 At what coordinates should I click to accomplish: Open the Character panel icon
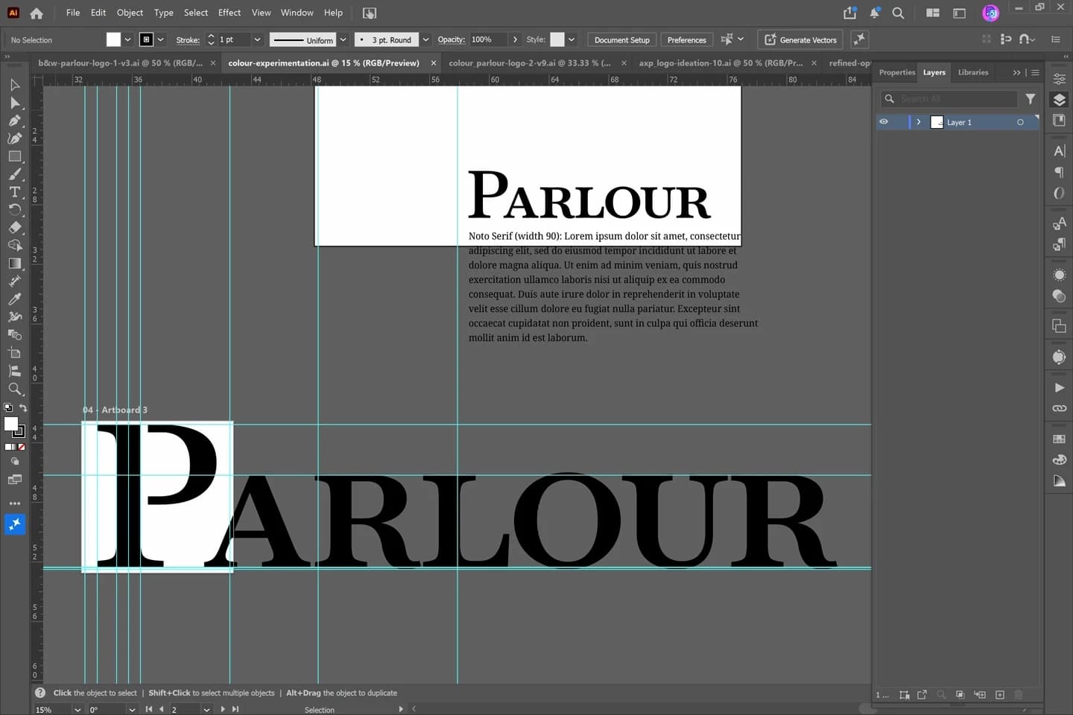coord(1059,150)
